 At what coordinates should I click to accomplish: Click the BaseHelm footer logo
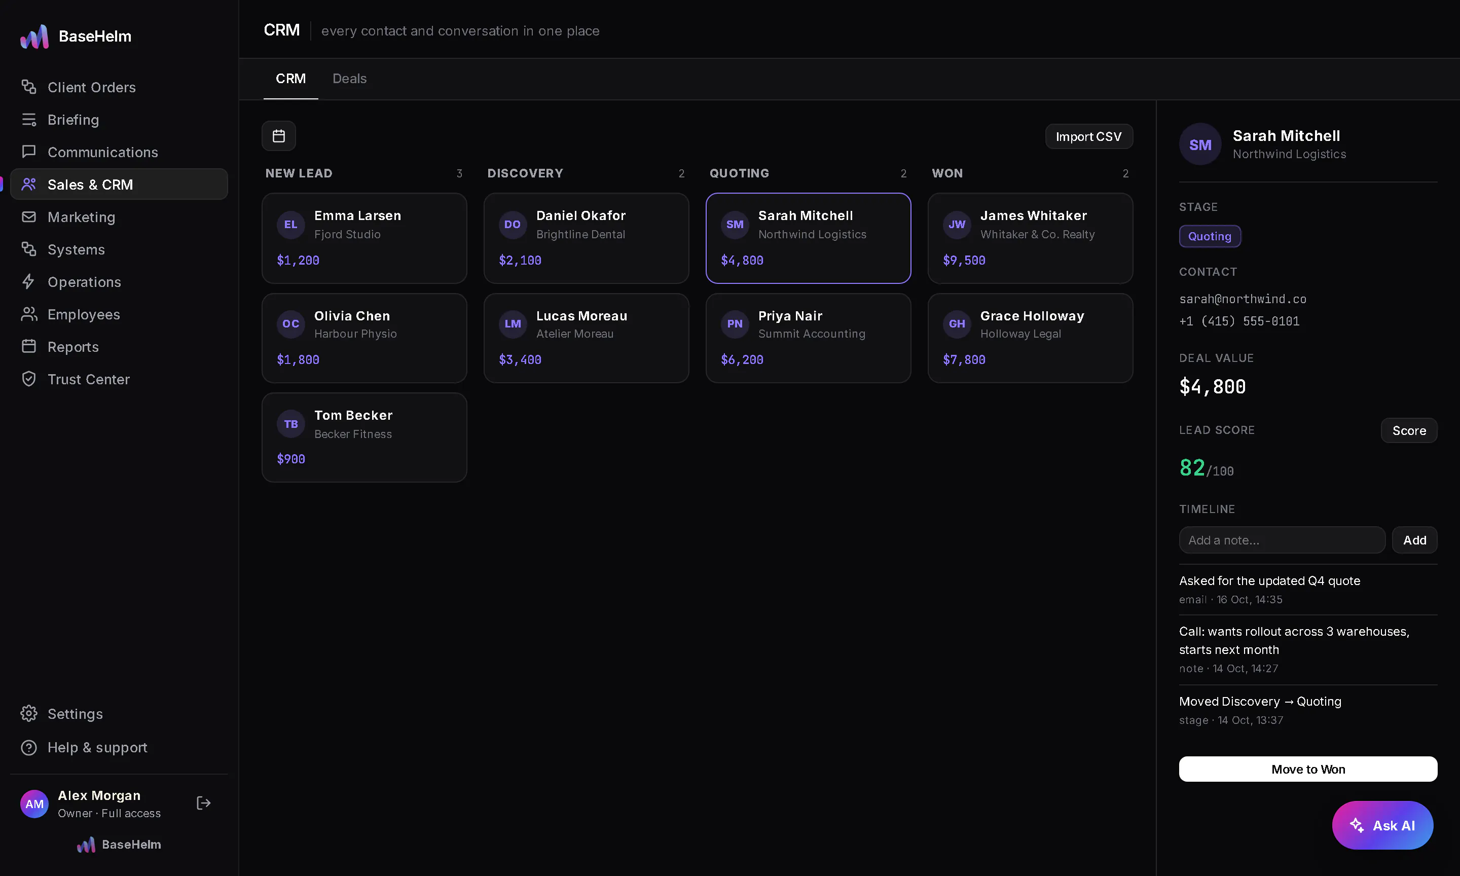[x=119, y=845]
